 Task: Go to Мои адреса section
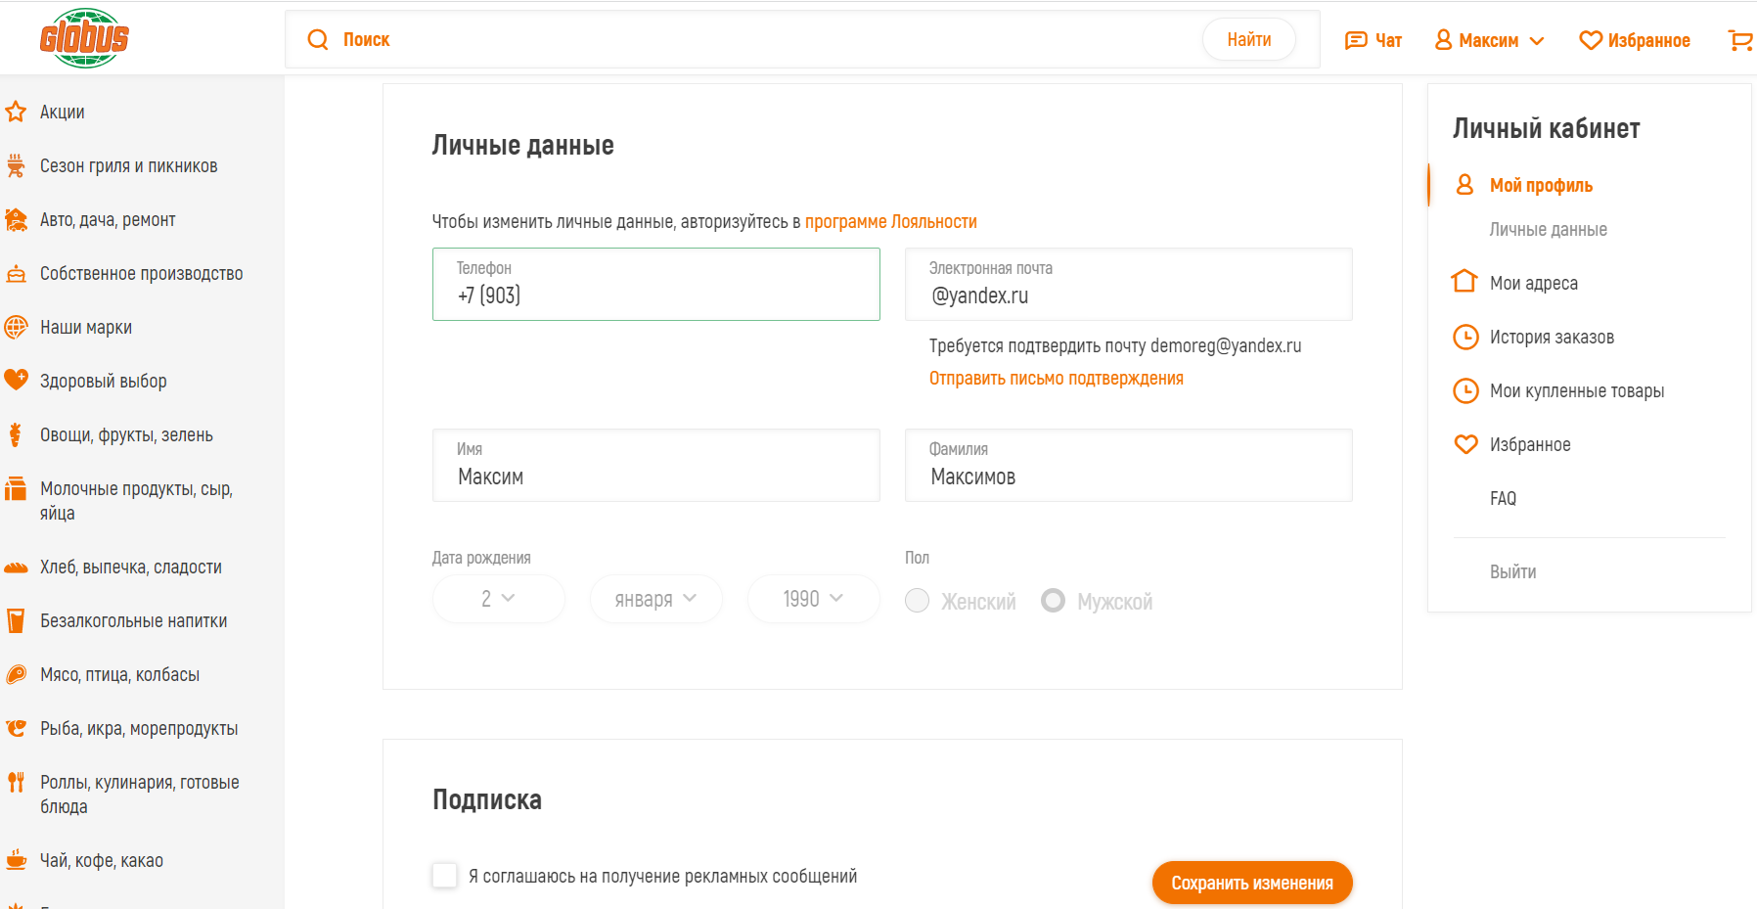1533,283
